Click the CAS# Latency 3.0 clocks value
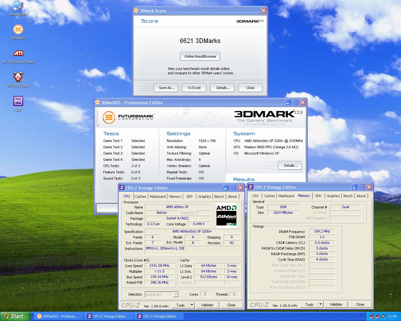This screenshot has height=321, width=401. pos(322,243)
